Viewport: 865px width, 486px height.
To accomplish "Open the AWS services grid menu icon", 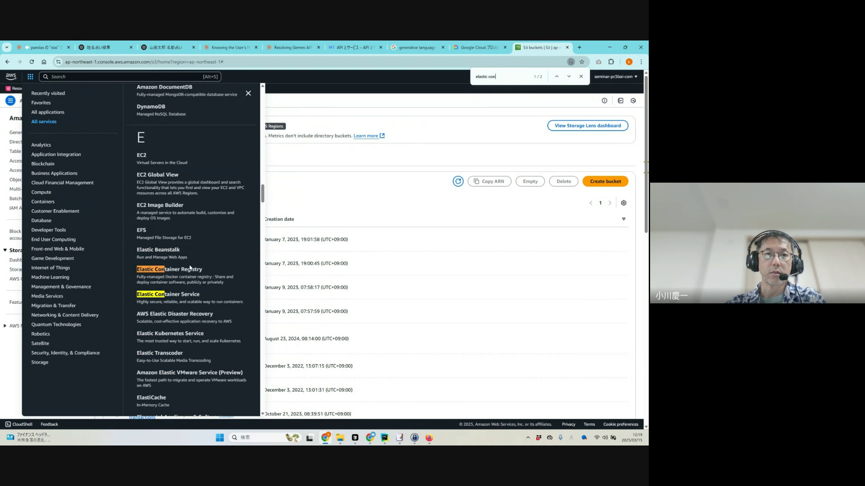I will 30,76.
